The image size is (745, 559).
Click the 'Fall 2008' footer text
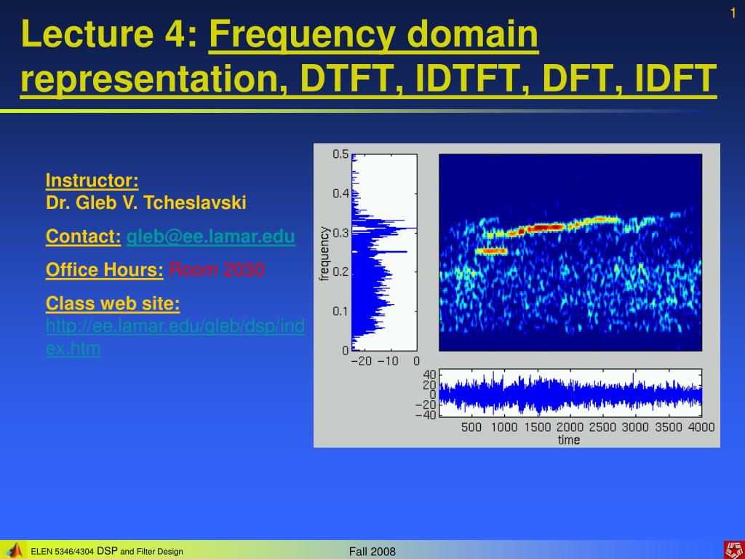372,552
